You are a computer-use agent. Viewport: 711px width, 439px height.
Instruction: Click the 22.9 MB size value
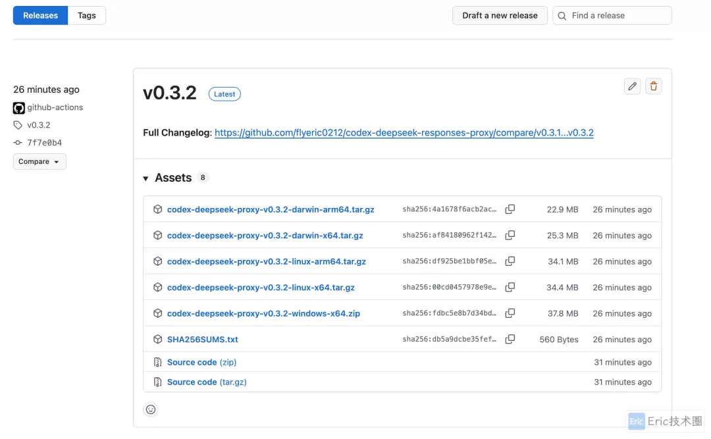click(562, 209)
